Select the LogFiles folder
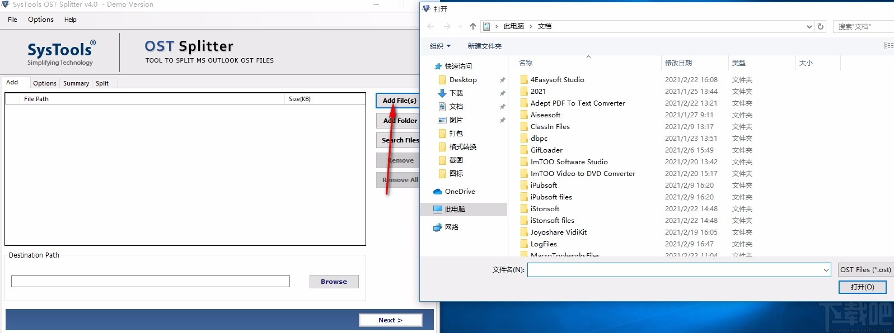The height and width of the screenshot is (333, 894). (544, 244)
